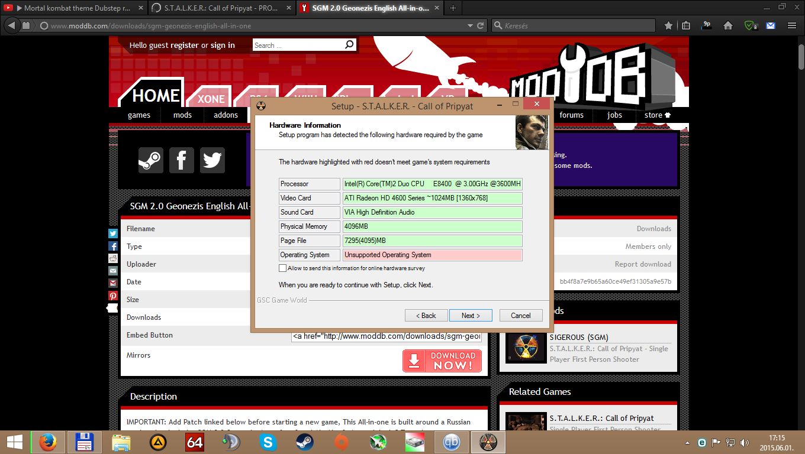Click the register link on ModDB
805x454 pixels.
coord(185,46)
